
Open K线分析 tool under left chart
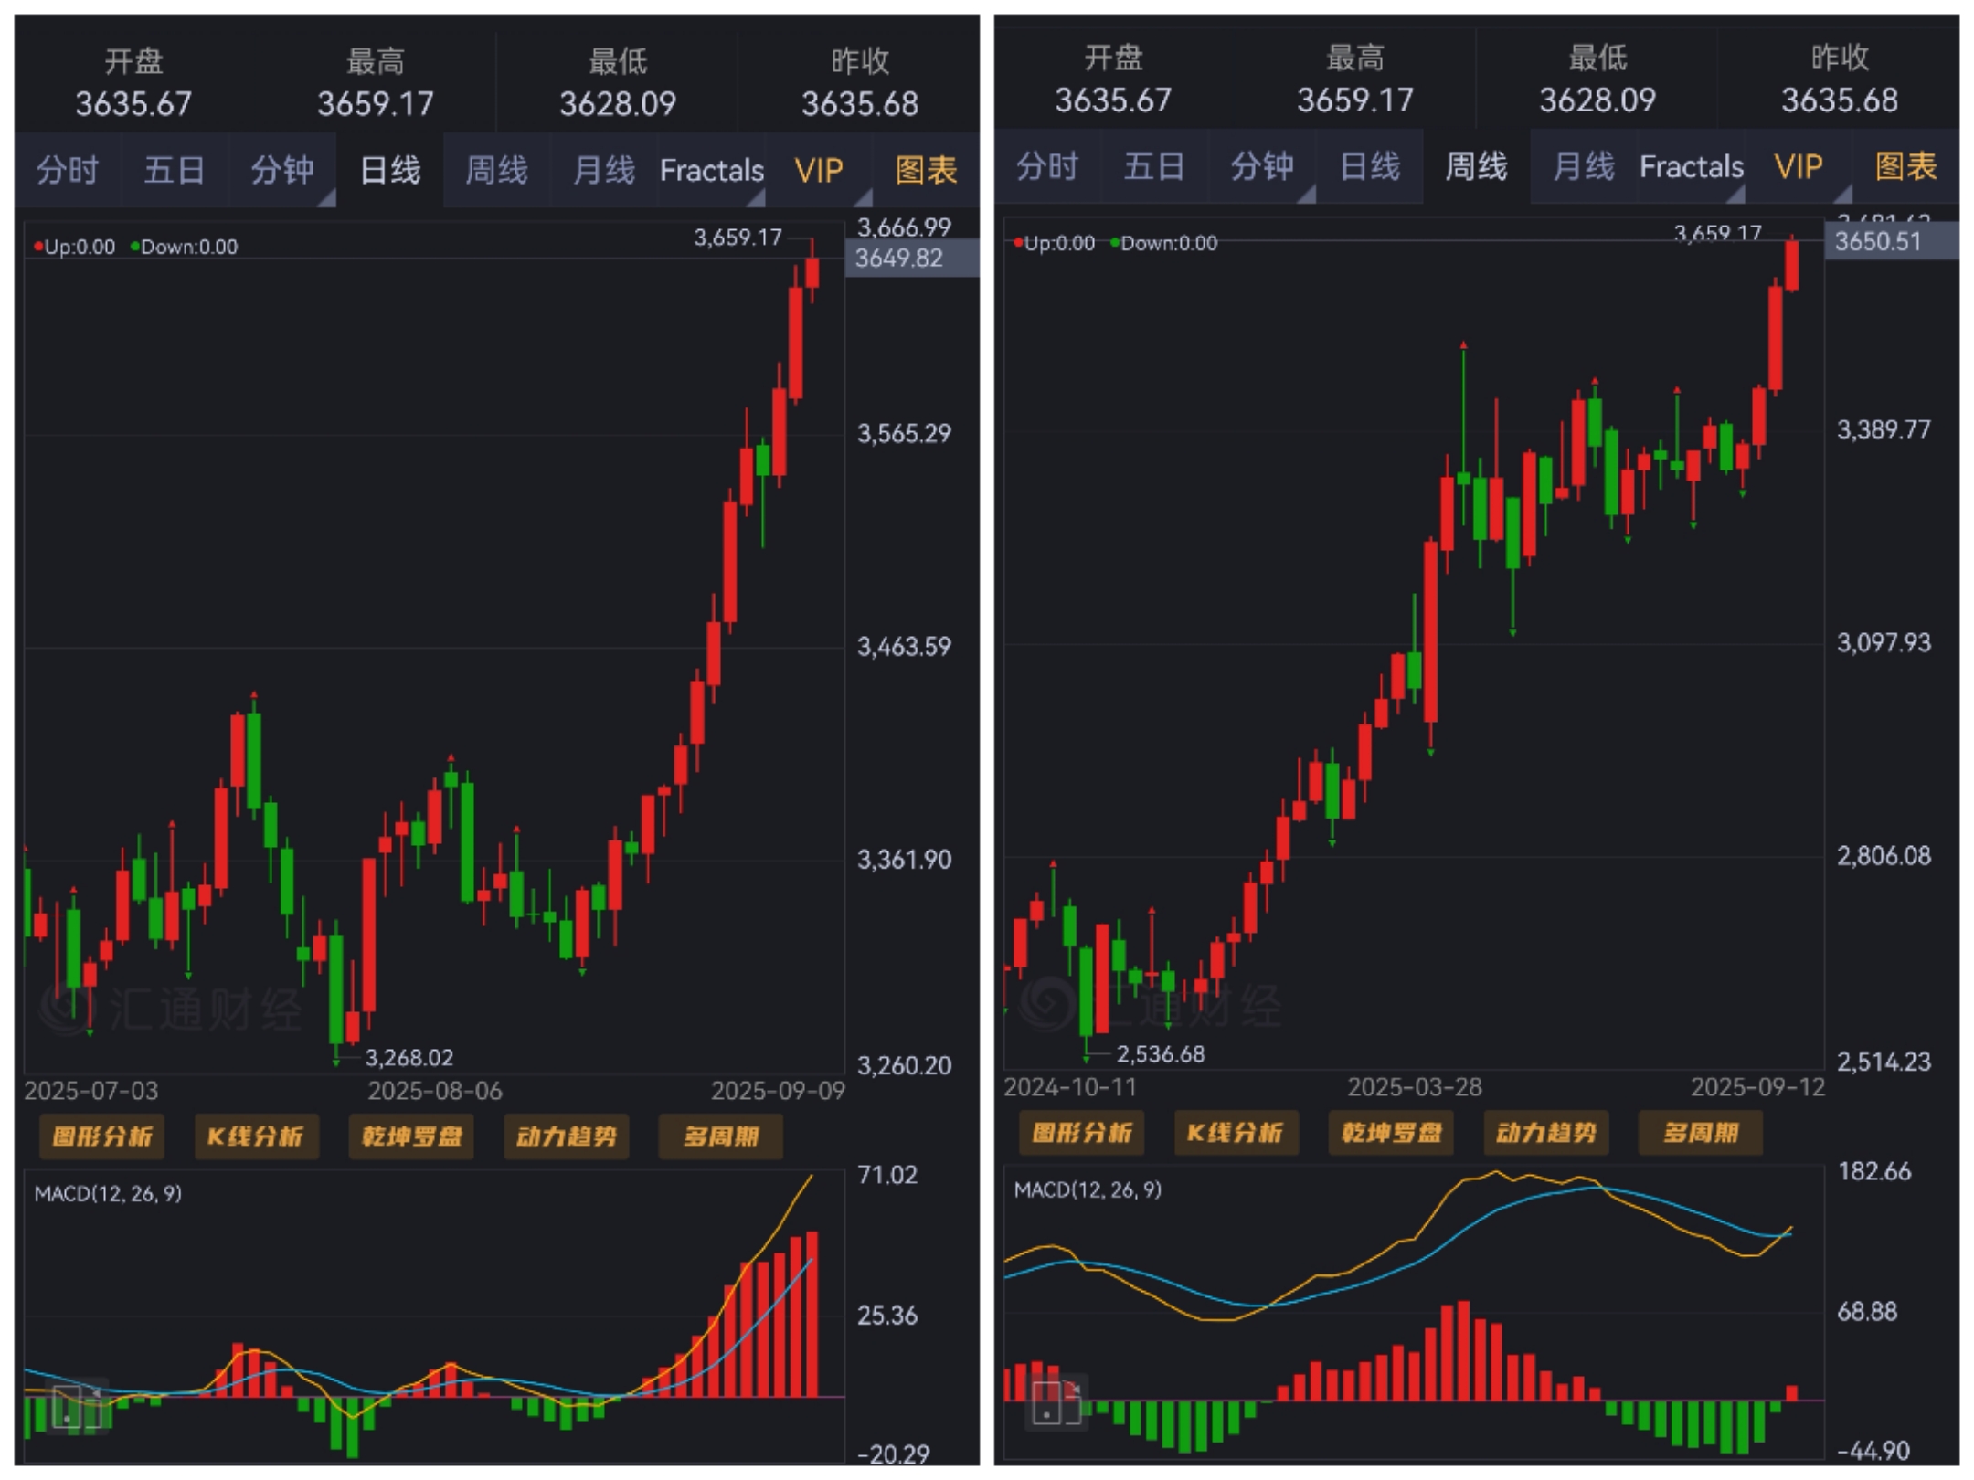(x=256, y=1136)
